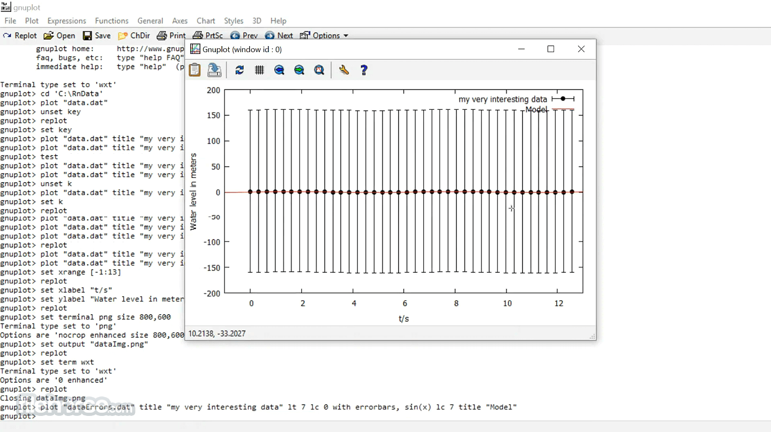Screen dimensions: 771x432
Task: Open plot window configuration wrench icon
Action: pyautogui.click(x=344, y=70)
